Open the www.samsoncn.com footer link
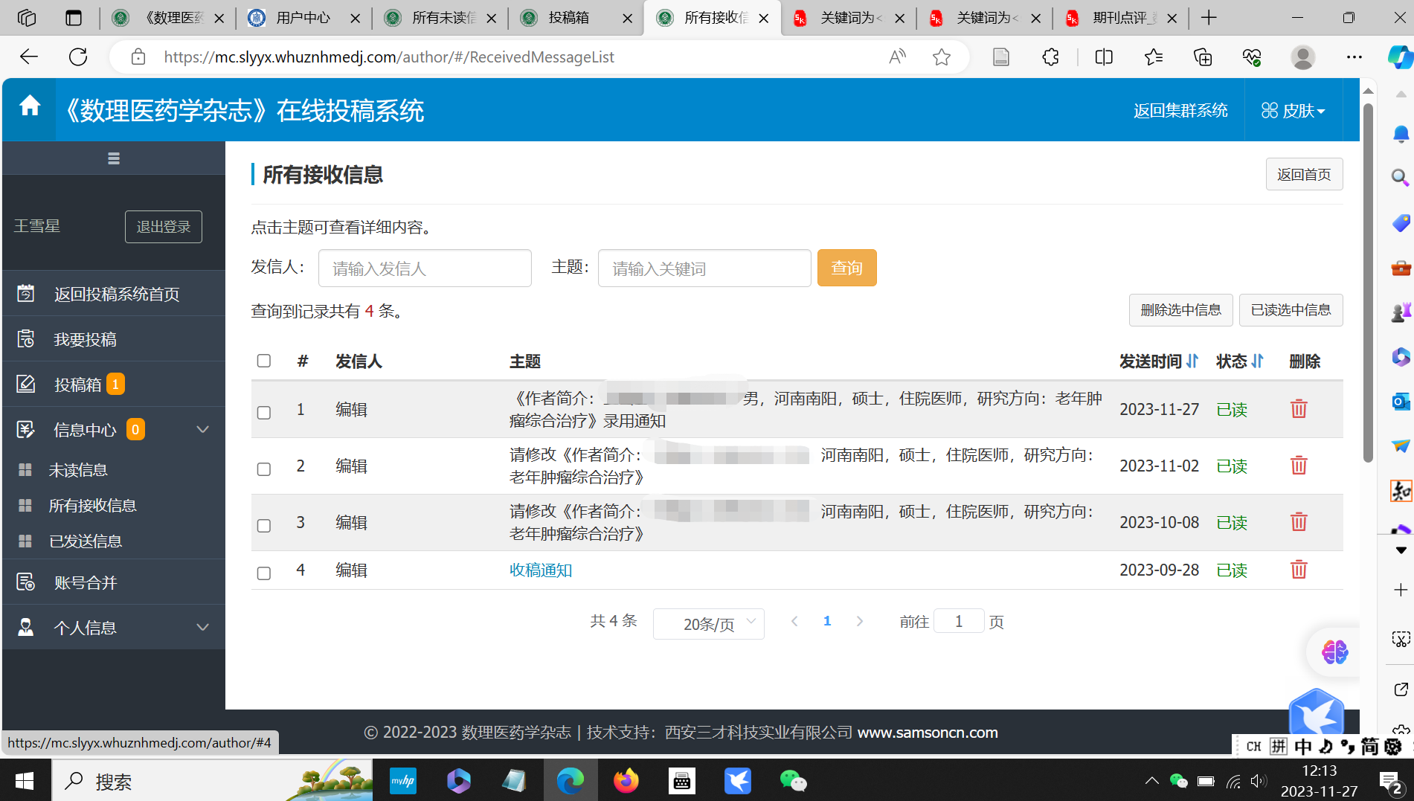 coord(928,732)
